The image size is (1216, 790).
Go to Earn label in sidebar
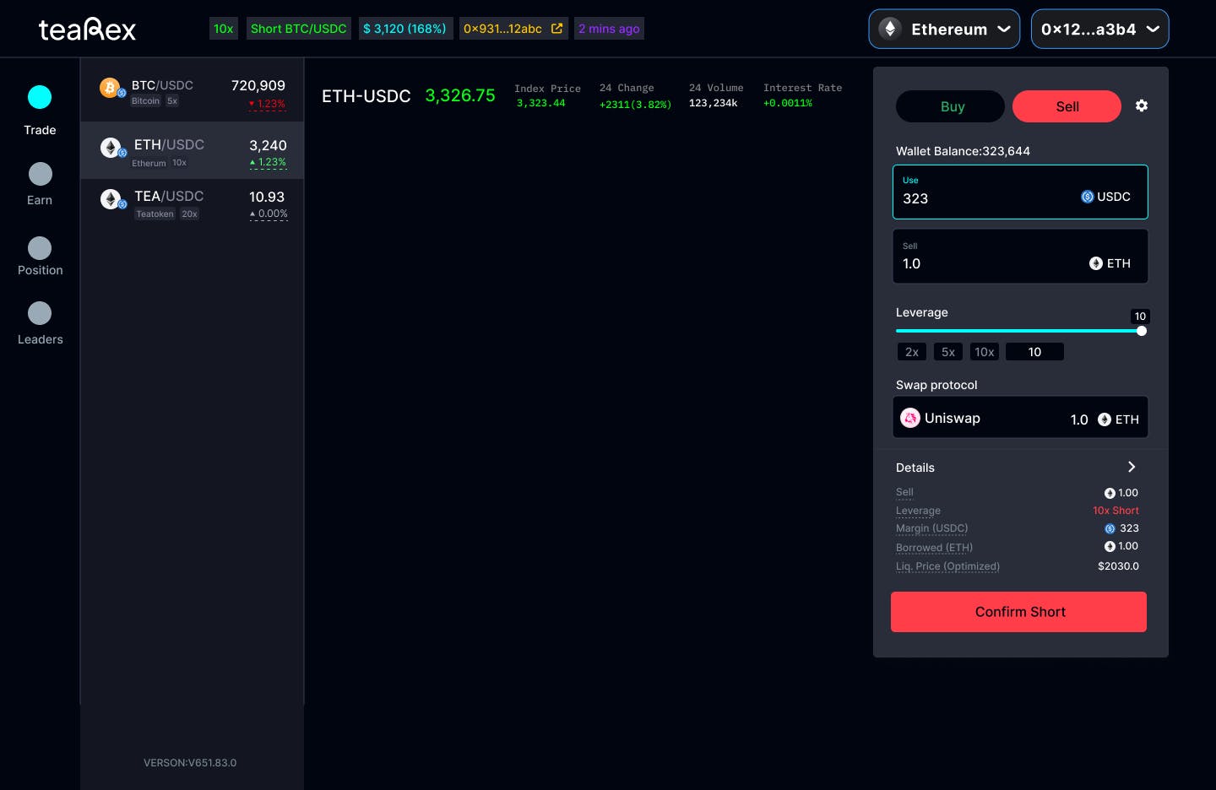click(x=40, y=200)
